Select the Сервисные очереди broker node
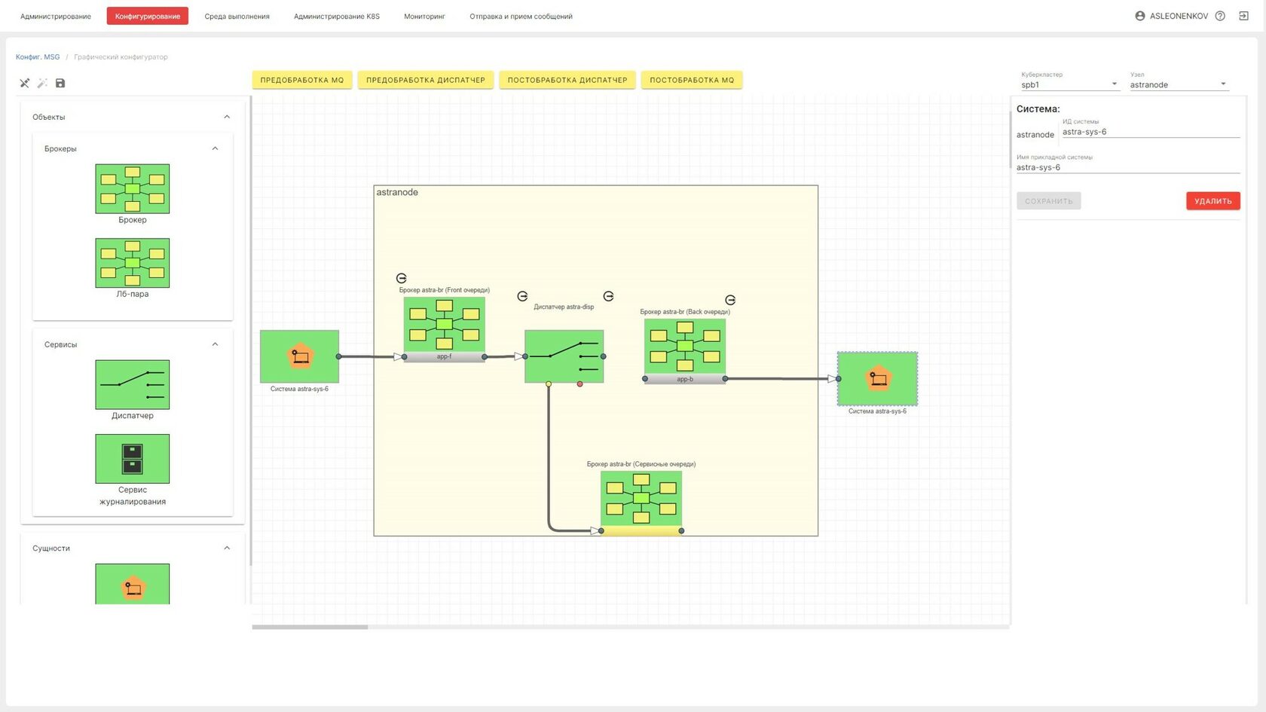 tap(641, 499)
